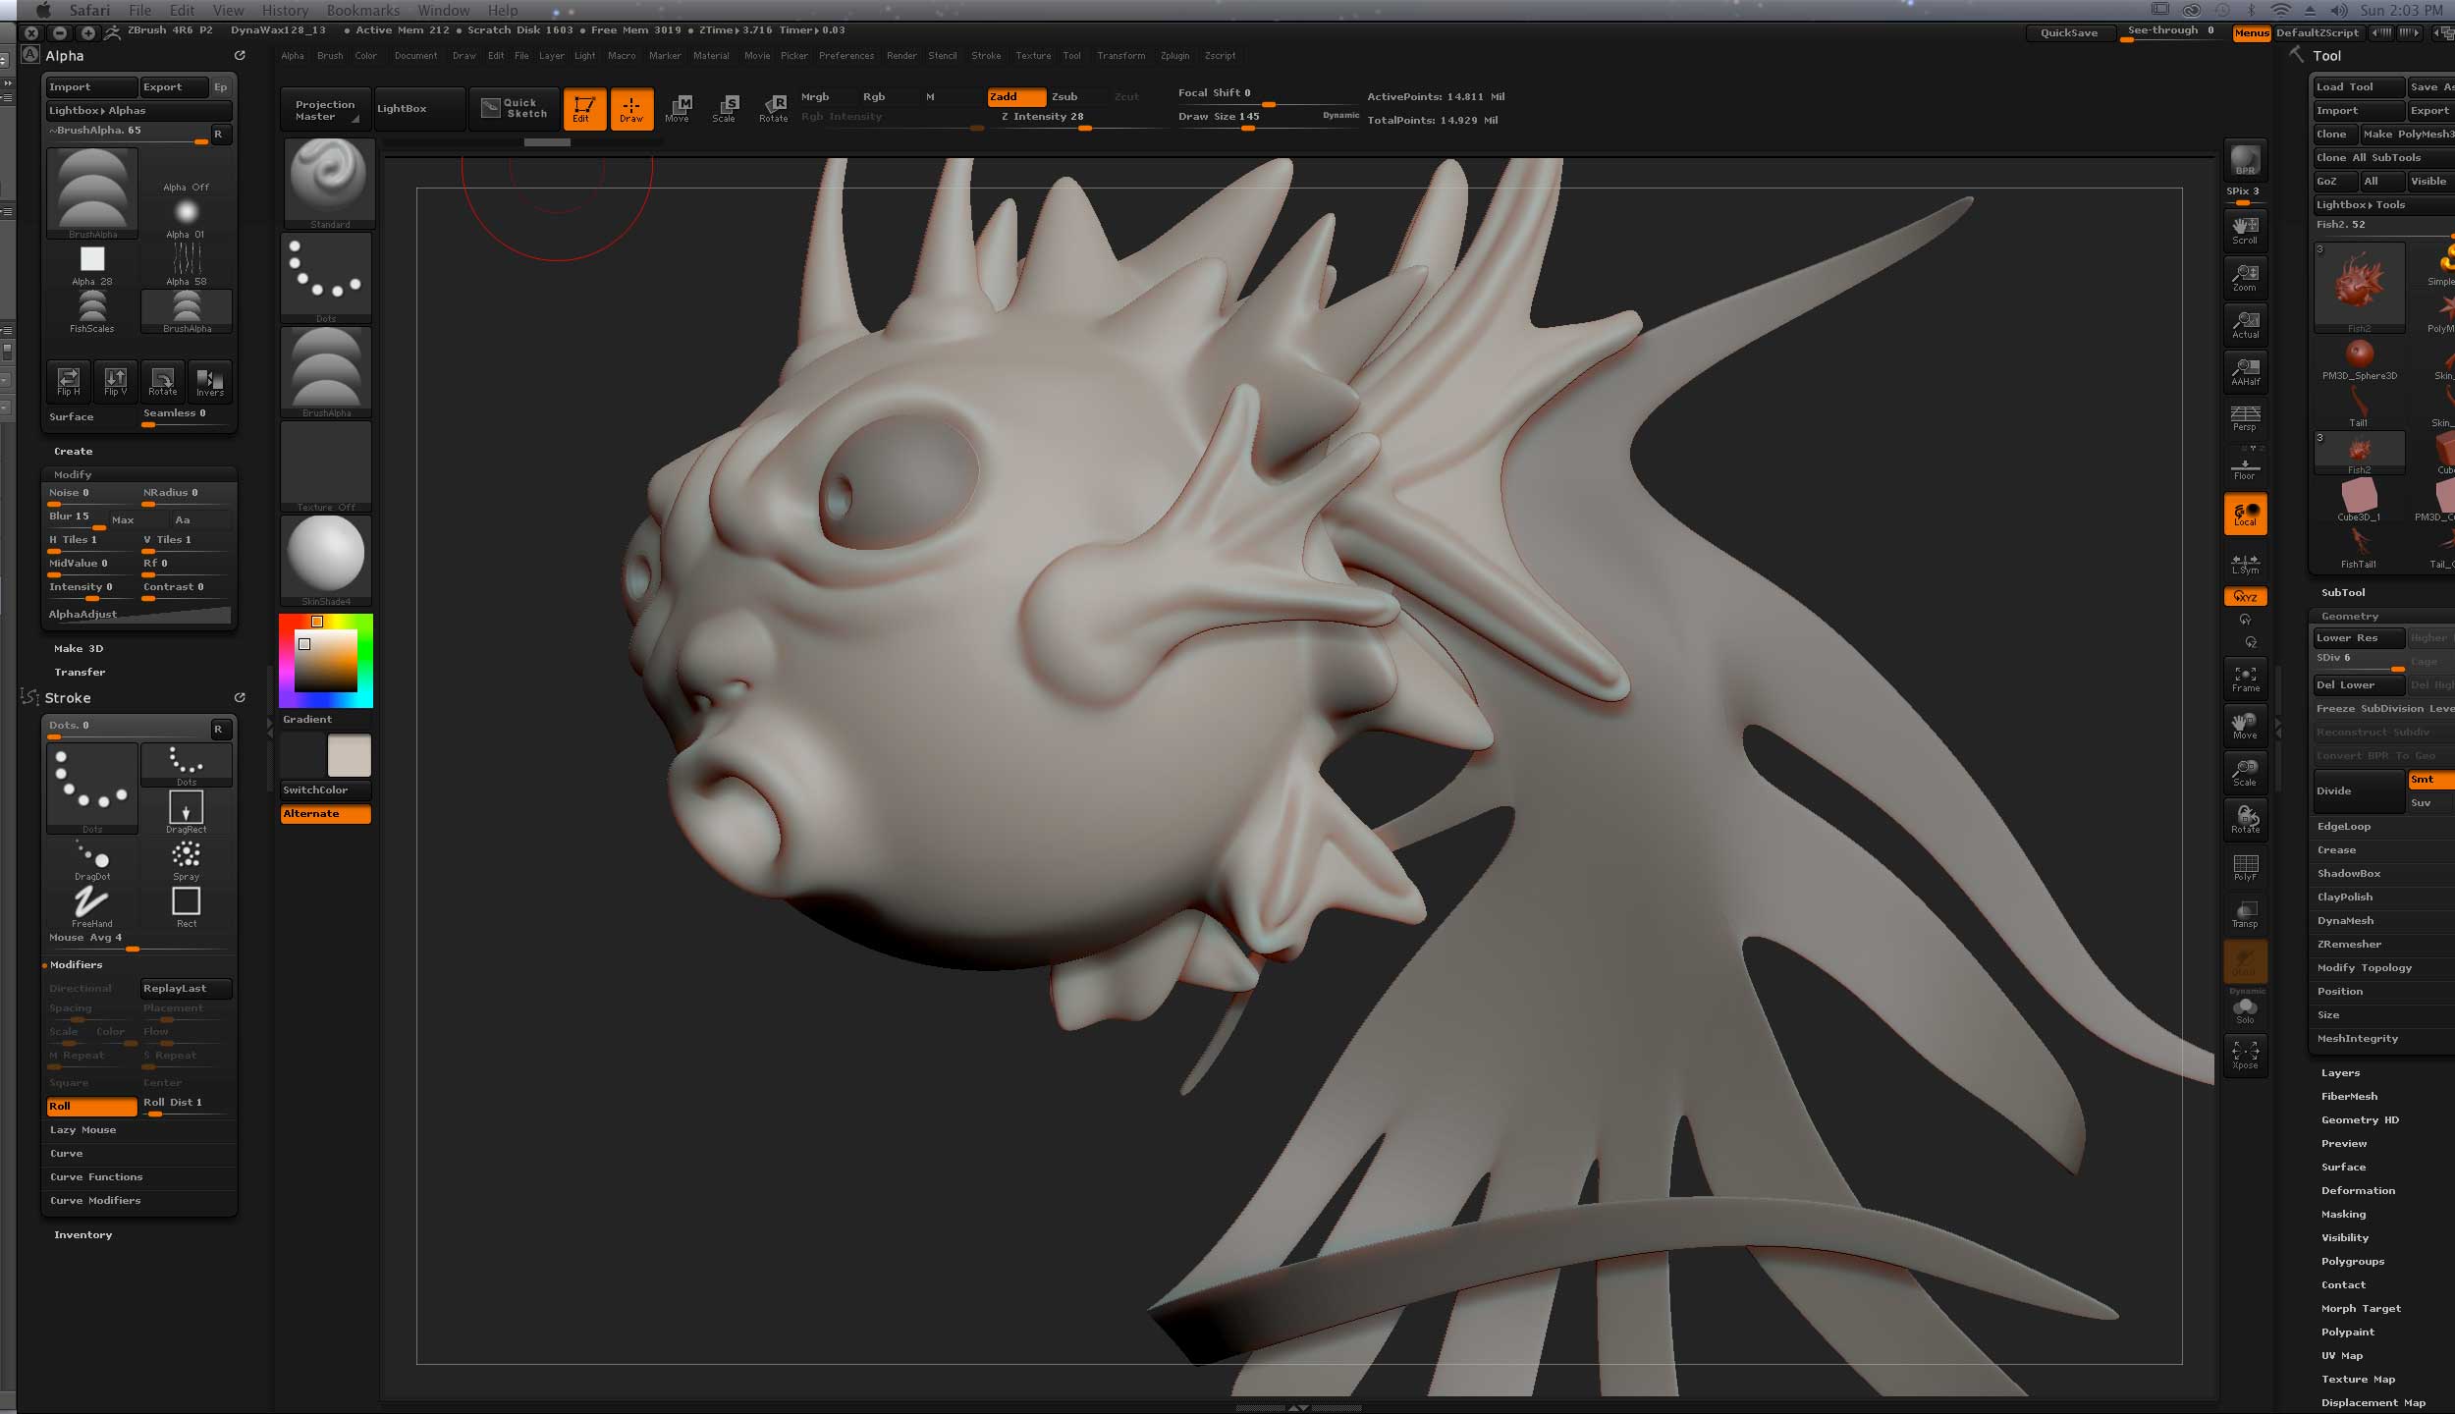Select the Rotate transform icon in top shelf

(774, 109)
